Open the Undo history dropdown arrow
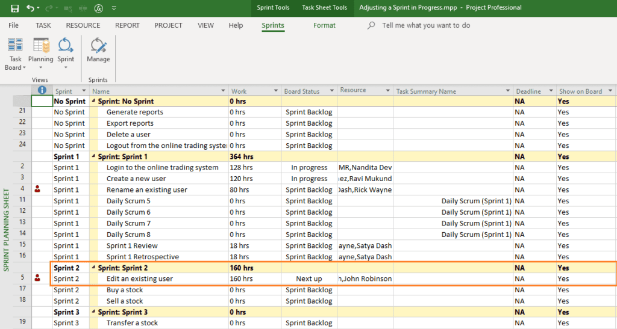 tap(38, 8)
